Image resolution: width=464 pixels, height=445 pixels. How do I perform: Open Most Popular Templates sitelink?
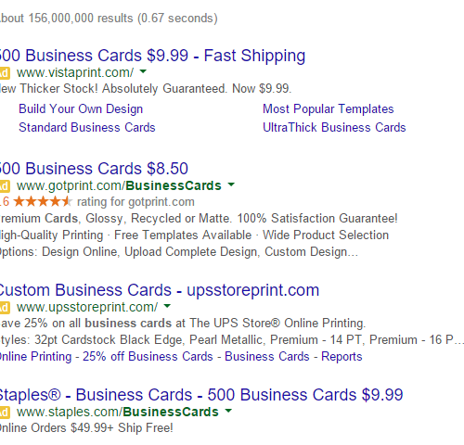point(329,109)
